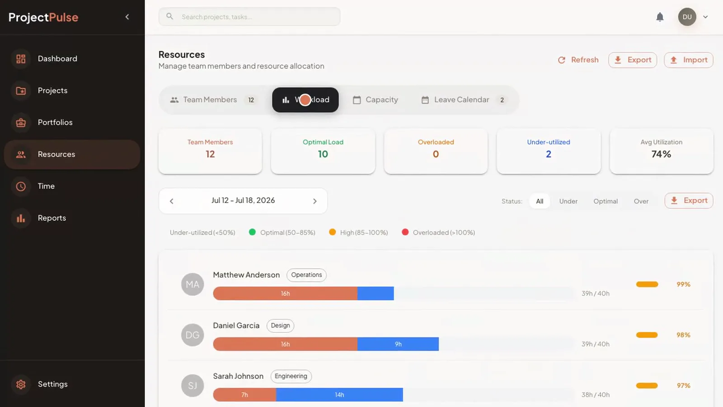The image size is (723, 407).
Task: Collapse the sidebar with the chevron arrow
Action: (x=127, y=17)
